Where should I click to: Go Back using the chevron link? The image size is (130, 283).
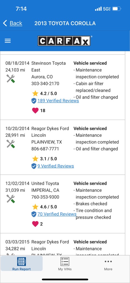tap(13, 23)
